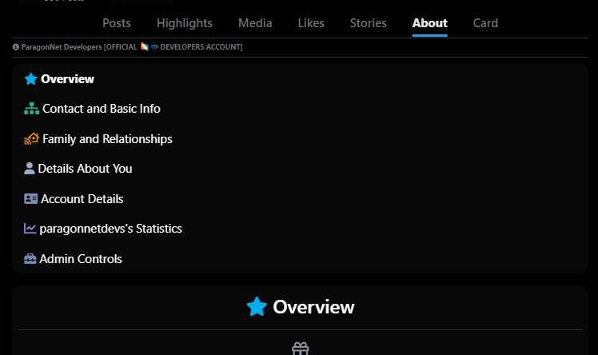Click the green sitemap icon for Contact info
598x355 pixels.
tap(32, 109)
